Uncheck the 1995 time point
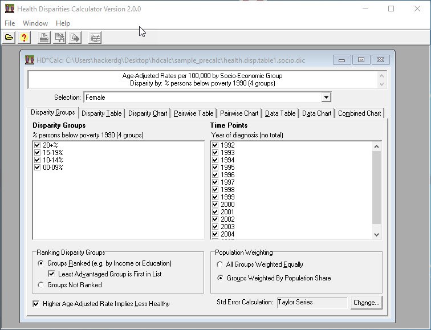 pos(215,168)
